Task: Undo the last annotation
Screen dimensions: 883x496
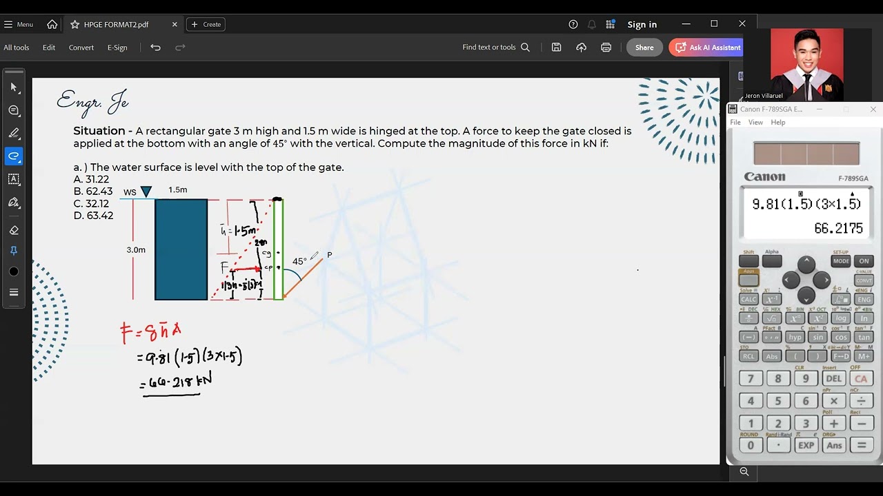Action: pos(156,48)
